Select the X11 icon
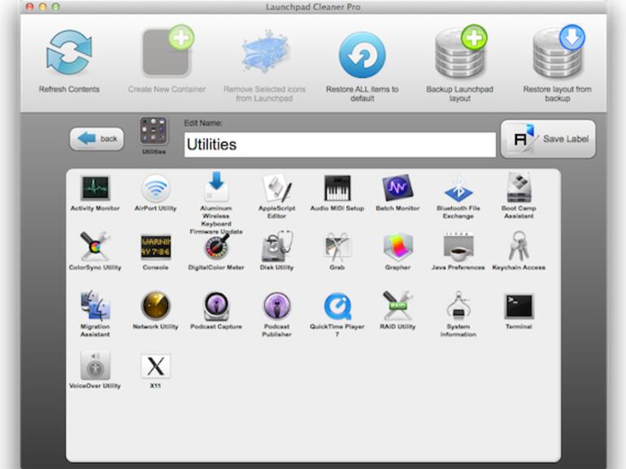The height and width of the screenshot is (469, 626). pos(156,366)
